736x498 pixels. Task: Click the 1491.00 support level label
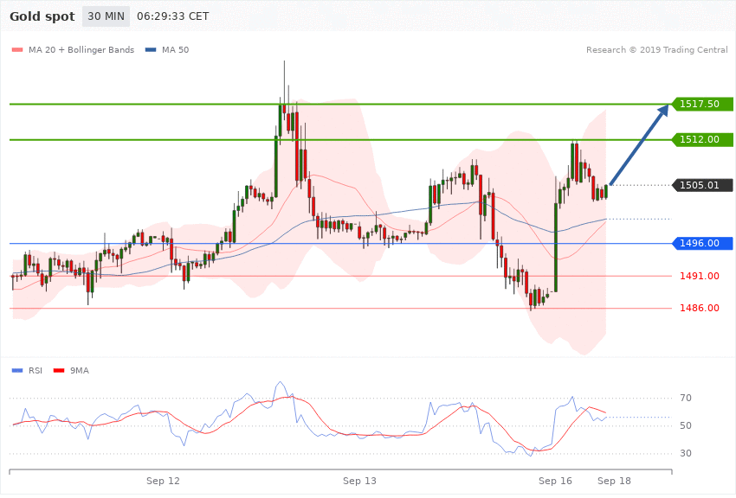click(700, 276)
